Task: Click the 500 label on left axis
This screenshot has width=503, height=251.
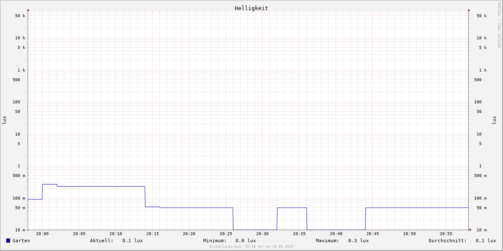Action: point(16,80)
